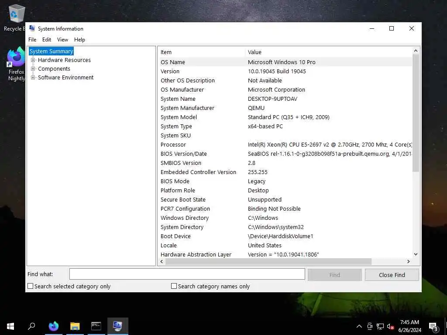
Task: Click the Item column header
Action: [x=201, y=52]
